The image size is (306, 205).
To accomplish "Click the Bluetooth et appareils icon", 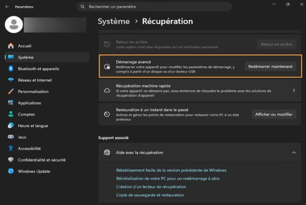I will coord(11,69).
